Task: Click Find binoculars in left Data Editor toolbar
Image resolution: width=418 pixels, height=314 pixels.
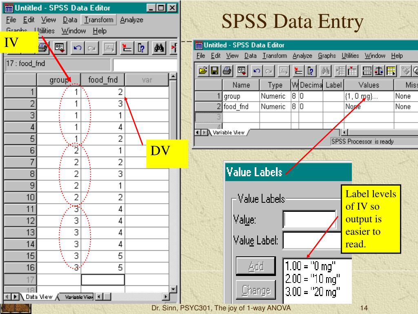Action: coord(159,48)
